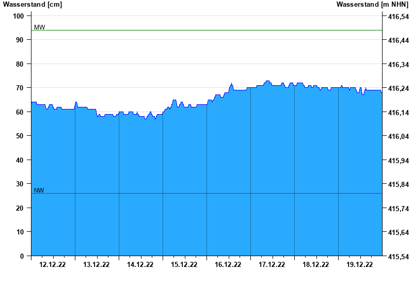Click the 70 value on left axis
This screenshot has height=284, width=413.
point(20,88)
